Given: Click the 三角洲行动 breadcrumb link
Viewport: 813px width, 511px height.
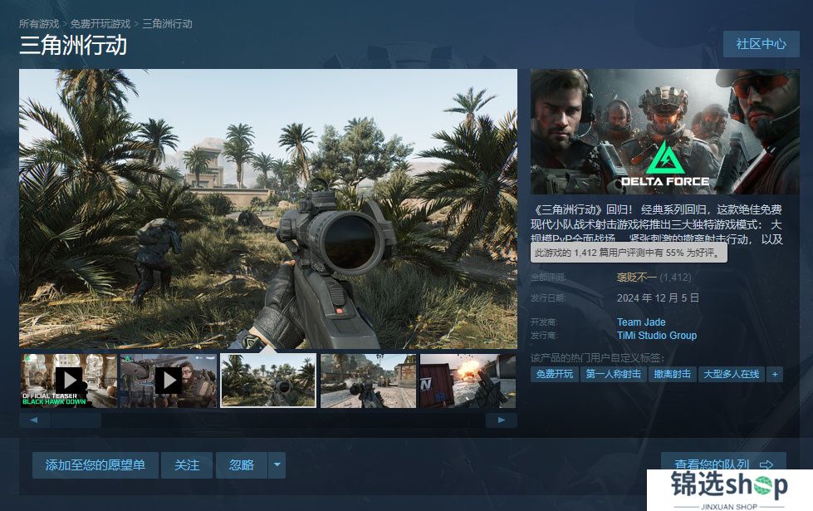Looking at the screenshot, I should click(167, 24).
